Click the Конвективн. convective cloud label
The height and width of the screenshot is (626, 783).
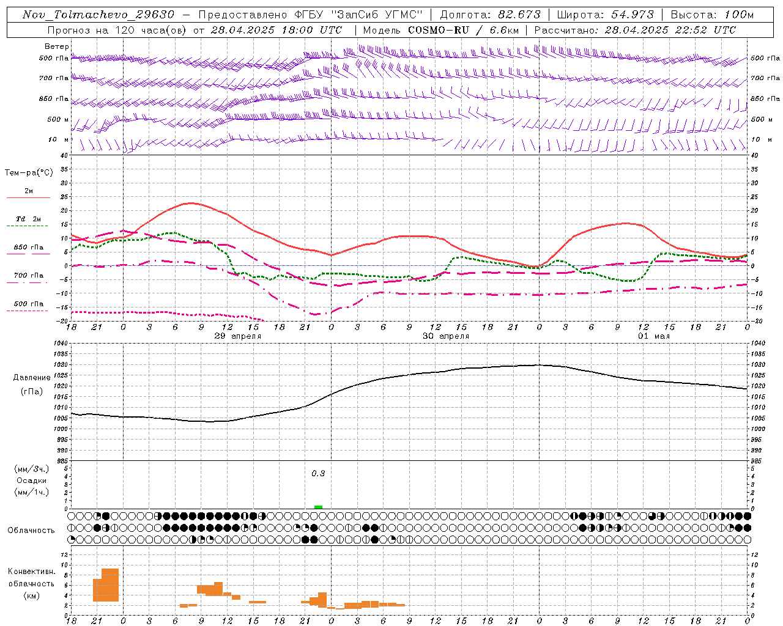tap(32, 572)
